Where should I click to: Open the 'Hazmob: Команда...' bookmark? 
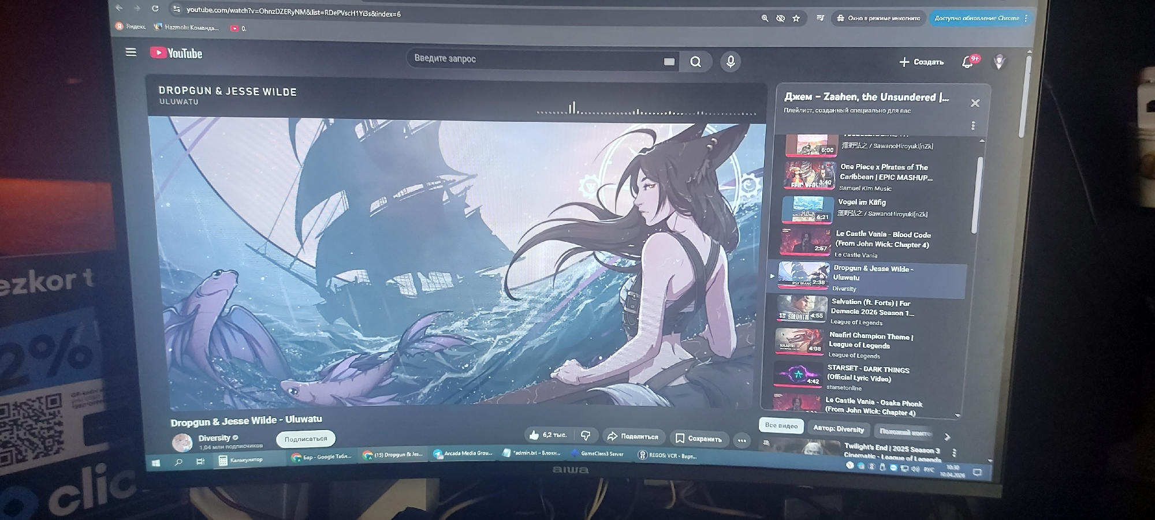tap(187, 28)
